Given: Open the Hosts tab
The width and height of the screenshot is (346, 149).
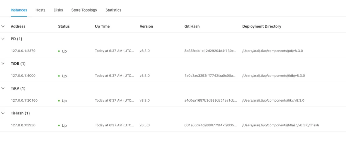Looking at the screenshot, I should pyautogui.click(x=41, y=10).
